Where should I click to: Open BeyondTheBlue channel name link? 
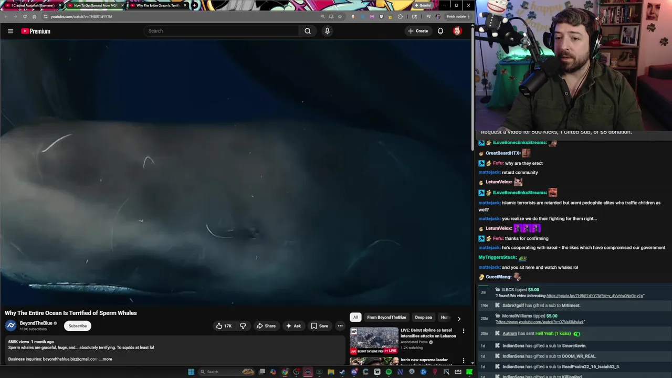point(36,323)
